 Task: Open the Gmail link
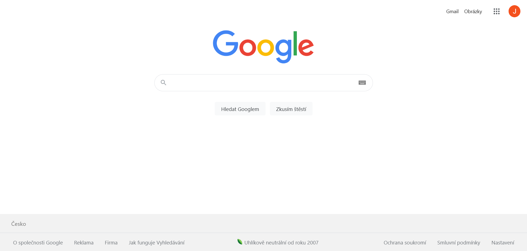coord(452,12)
